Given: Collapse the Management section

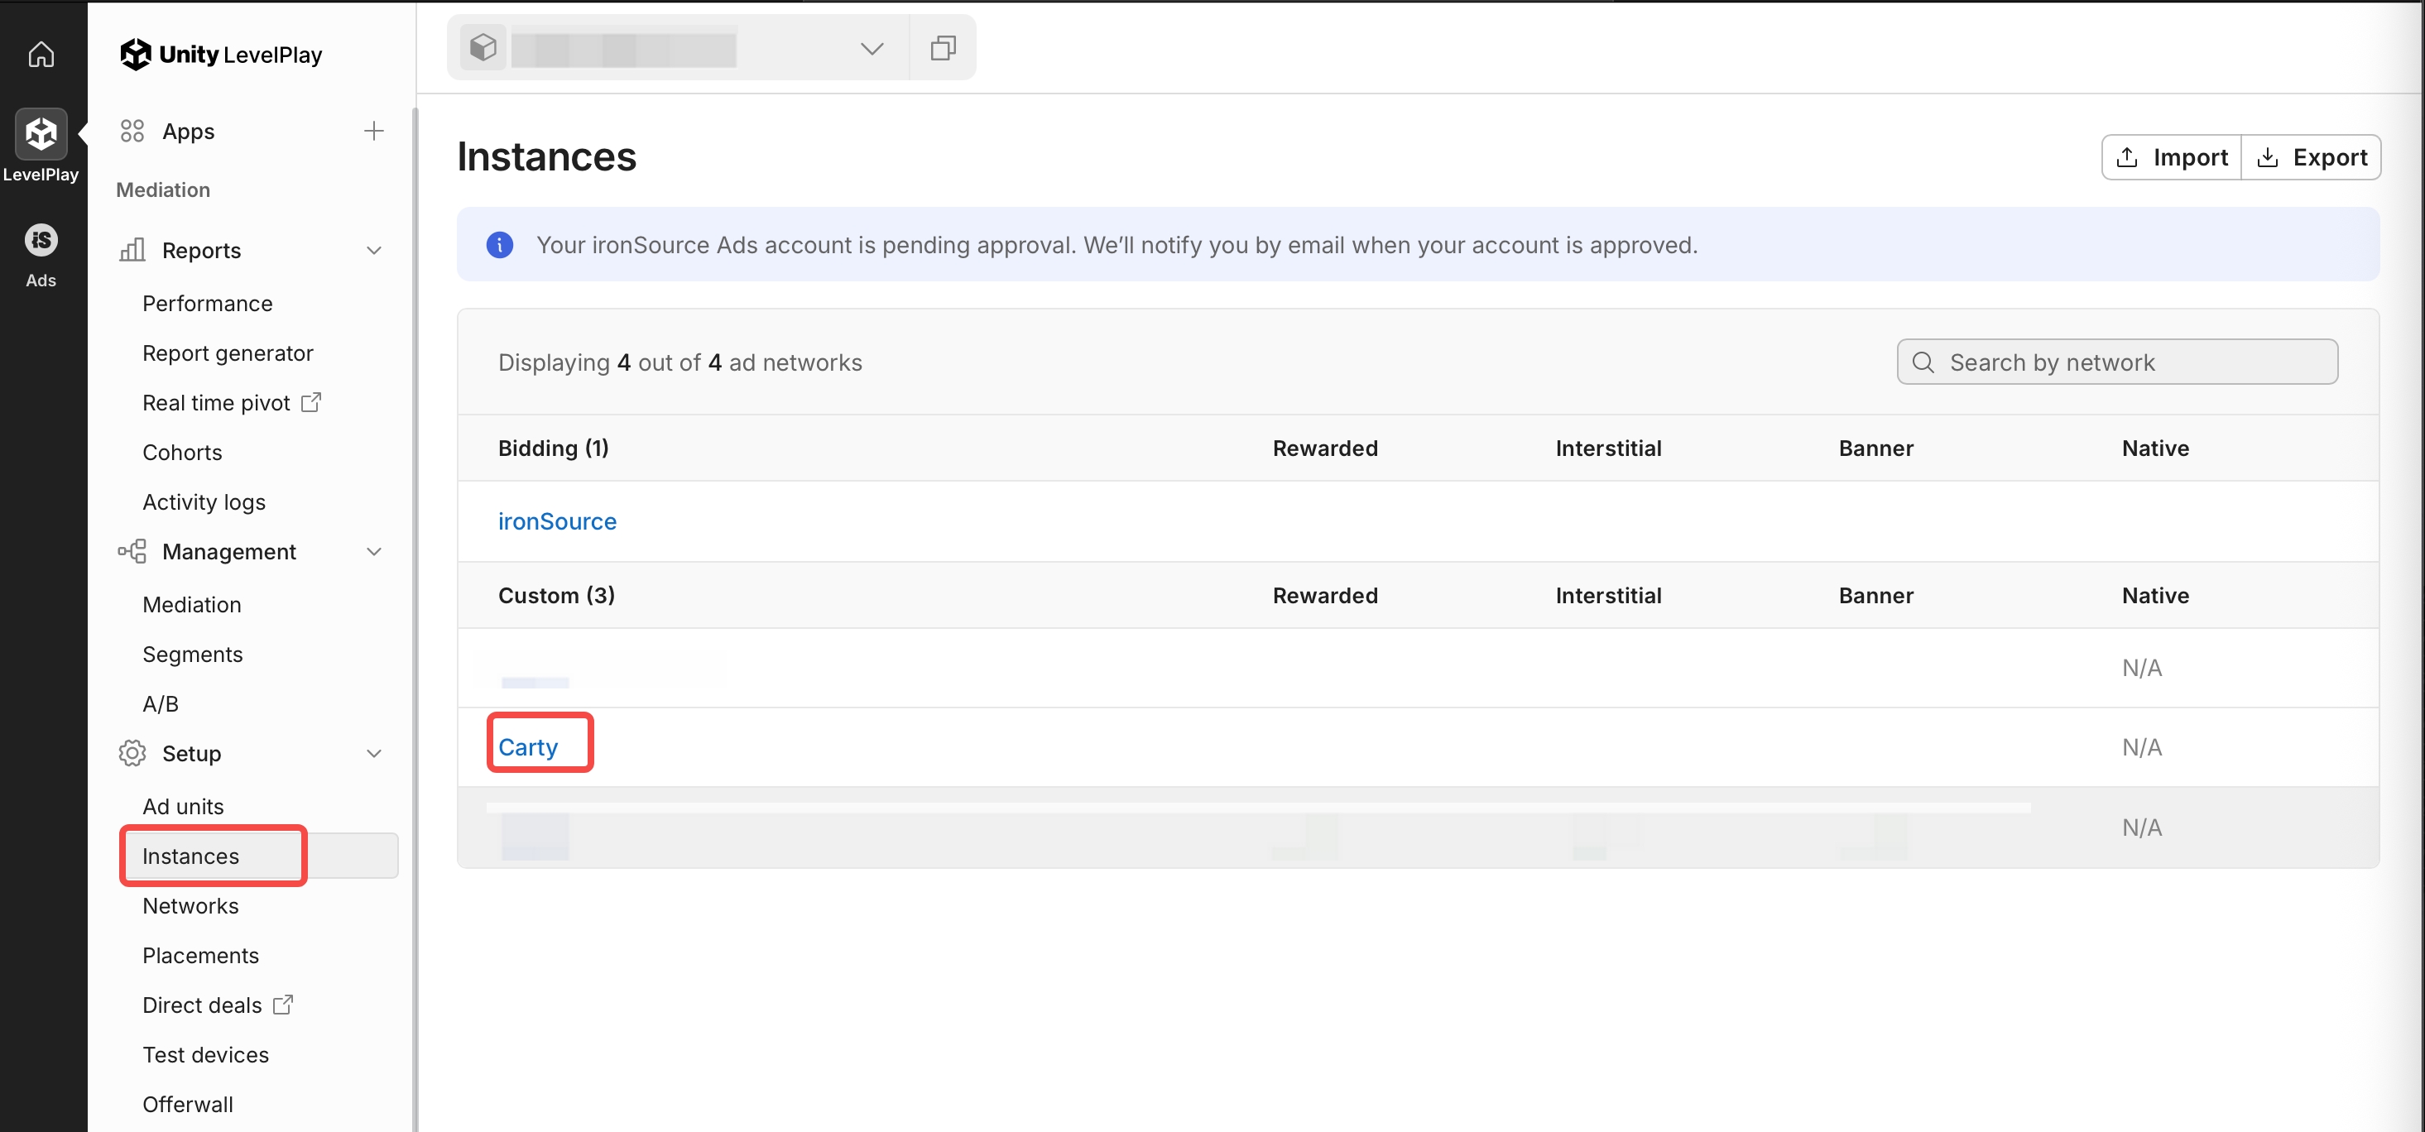Looking at the screenshot, I should (374, 551).
